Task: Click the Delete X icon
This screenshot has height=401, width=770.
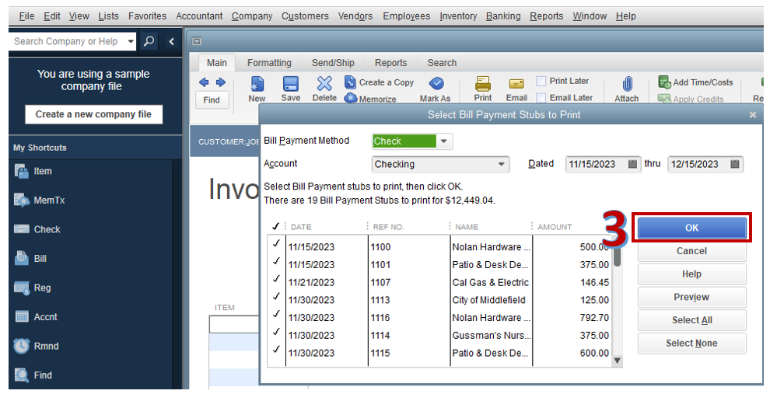Action: [324, 83]
